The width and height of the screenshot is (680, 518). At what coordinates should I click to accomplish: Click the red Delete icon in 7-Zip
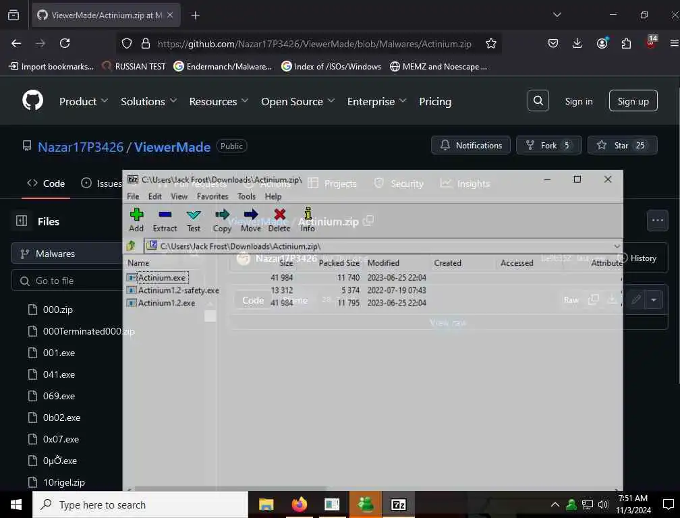(279, 220)
